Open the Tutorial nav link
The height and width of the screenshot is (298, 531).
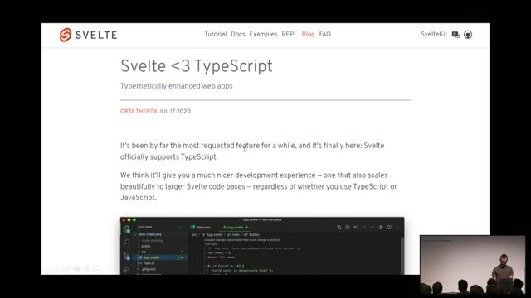pyautogui.click(x=216, y=34)
